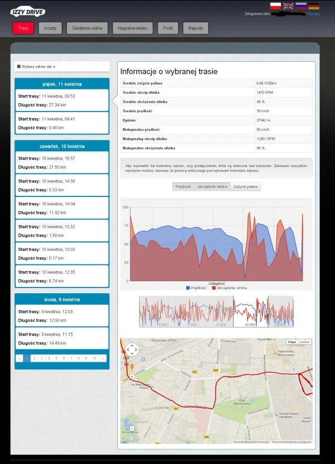Select the route from 10 kwietnia, 16:57
Image resolution: width=335 pixels, height=464 pixels.
[62, 162]
